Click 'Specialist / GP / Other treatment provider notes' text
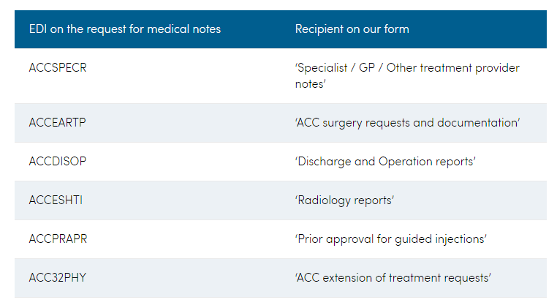 (x=407, y=75)
